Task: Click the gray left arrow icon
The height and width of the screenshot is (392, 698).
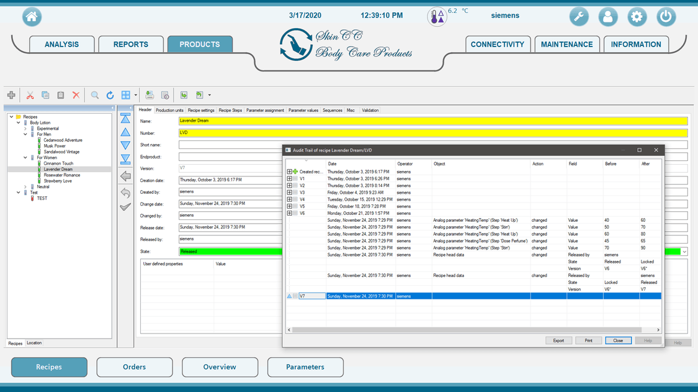Action: (x=125, y=176)
